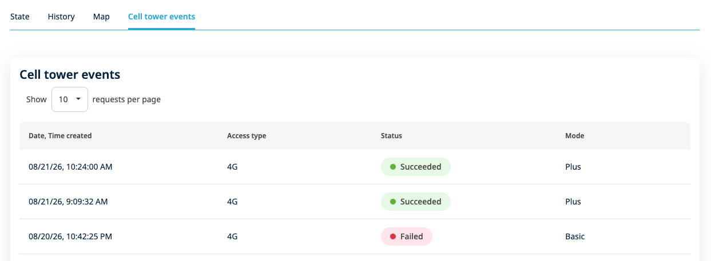The height and width of the screenshot is (261, 711).
Task: Click Succeeded badge in the 9:09:32 AM row
Action: click(416, 202)
